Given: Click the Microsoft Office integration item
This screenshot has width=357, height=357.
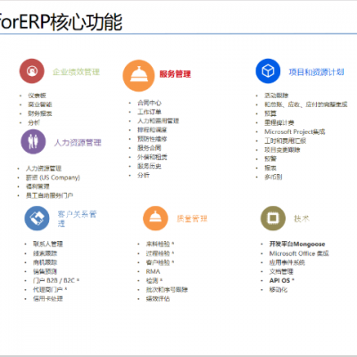Looking at the screenshot, I should (x=299, y=253).
